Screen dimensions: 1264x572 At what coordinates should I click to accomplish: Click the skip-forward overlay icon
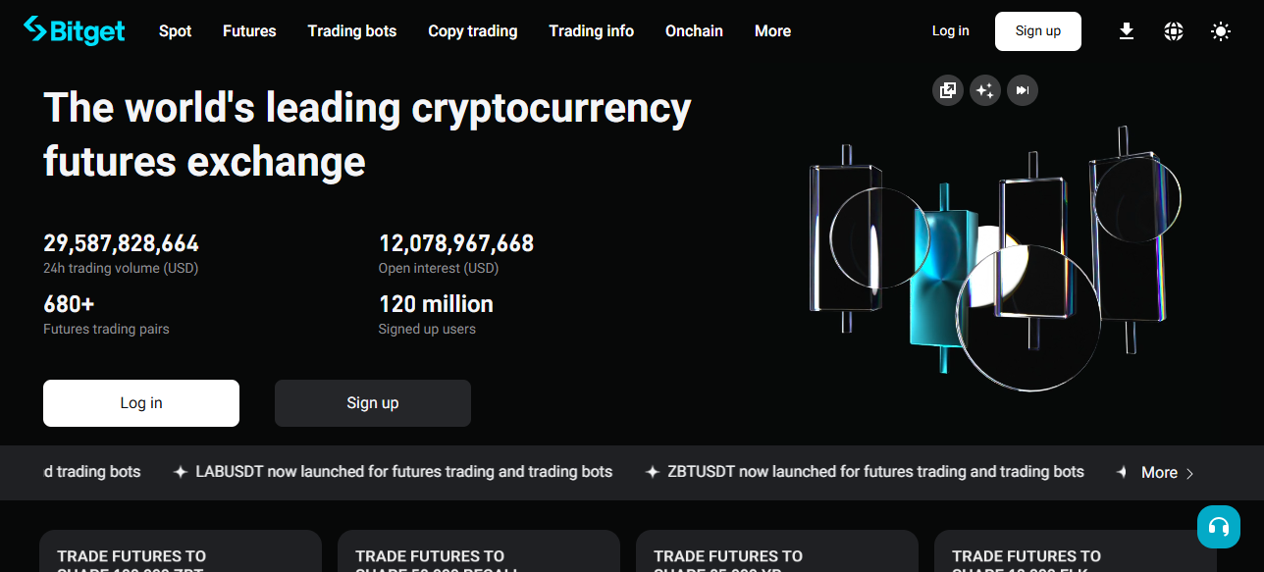pyautogui.click(x=1023, y=91)
